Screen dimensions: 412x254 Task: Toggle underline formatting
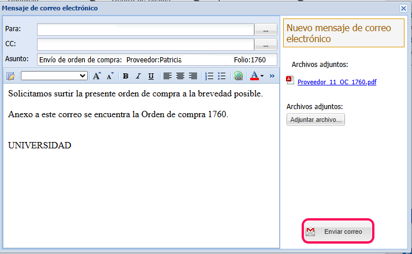[151, 76]
